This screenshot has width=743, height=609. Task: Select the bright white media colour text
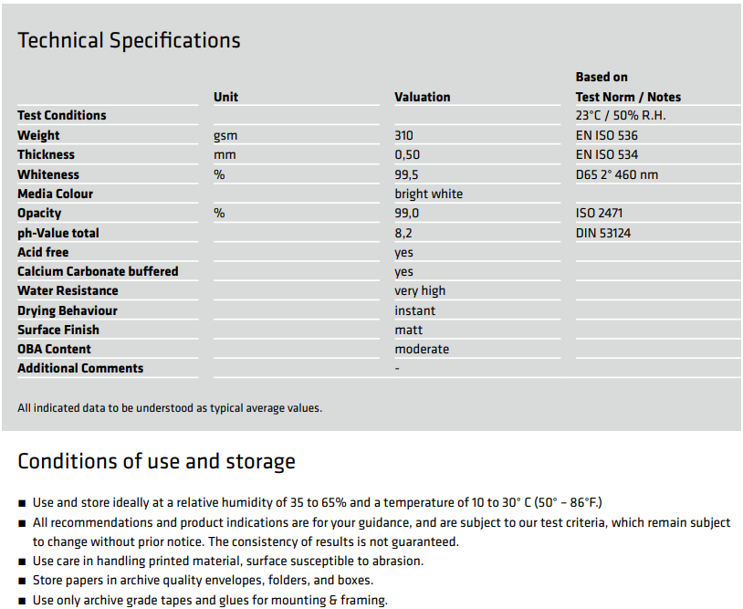[x=429, y=194]
